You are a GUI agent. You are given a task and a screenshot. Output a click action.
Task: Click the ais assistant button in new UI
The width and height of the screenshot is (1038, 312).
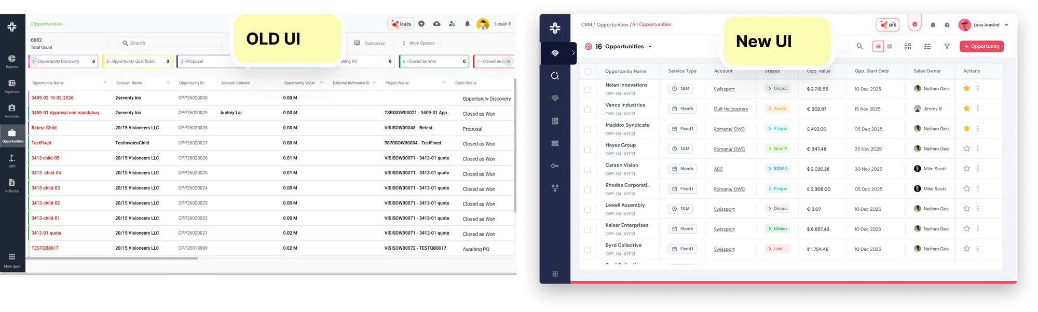(x=888, y=24)
